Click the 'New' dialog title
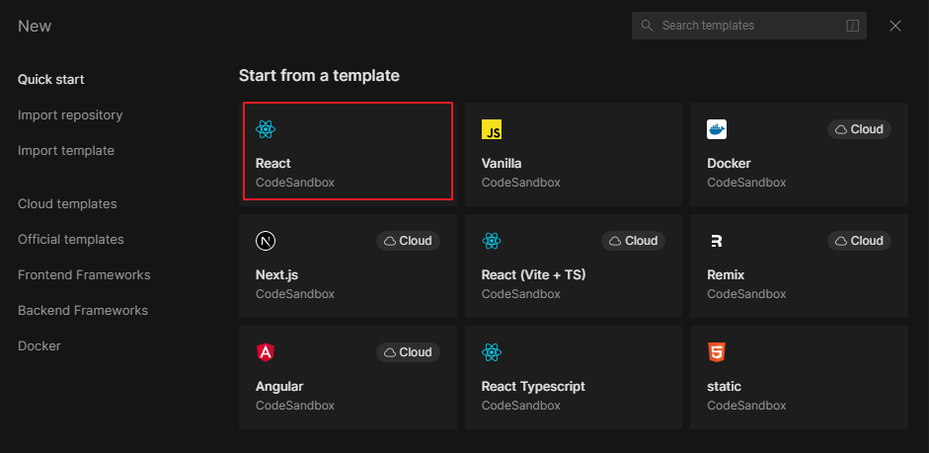This screenshot has width=929, height=453. coord(35,26)
